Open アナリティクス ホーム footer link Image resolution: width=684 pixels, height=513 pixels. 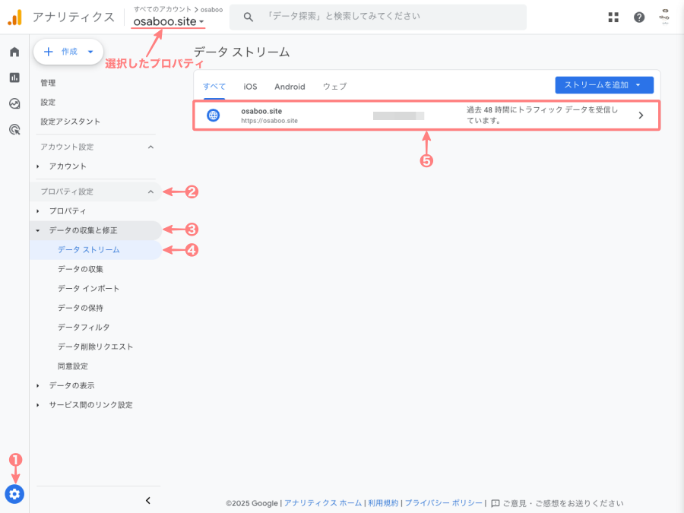coord(323,503)
